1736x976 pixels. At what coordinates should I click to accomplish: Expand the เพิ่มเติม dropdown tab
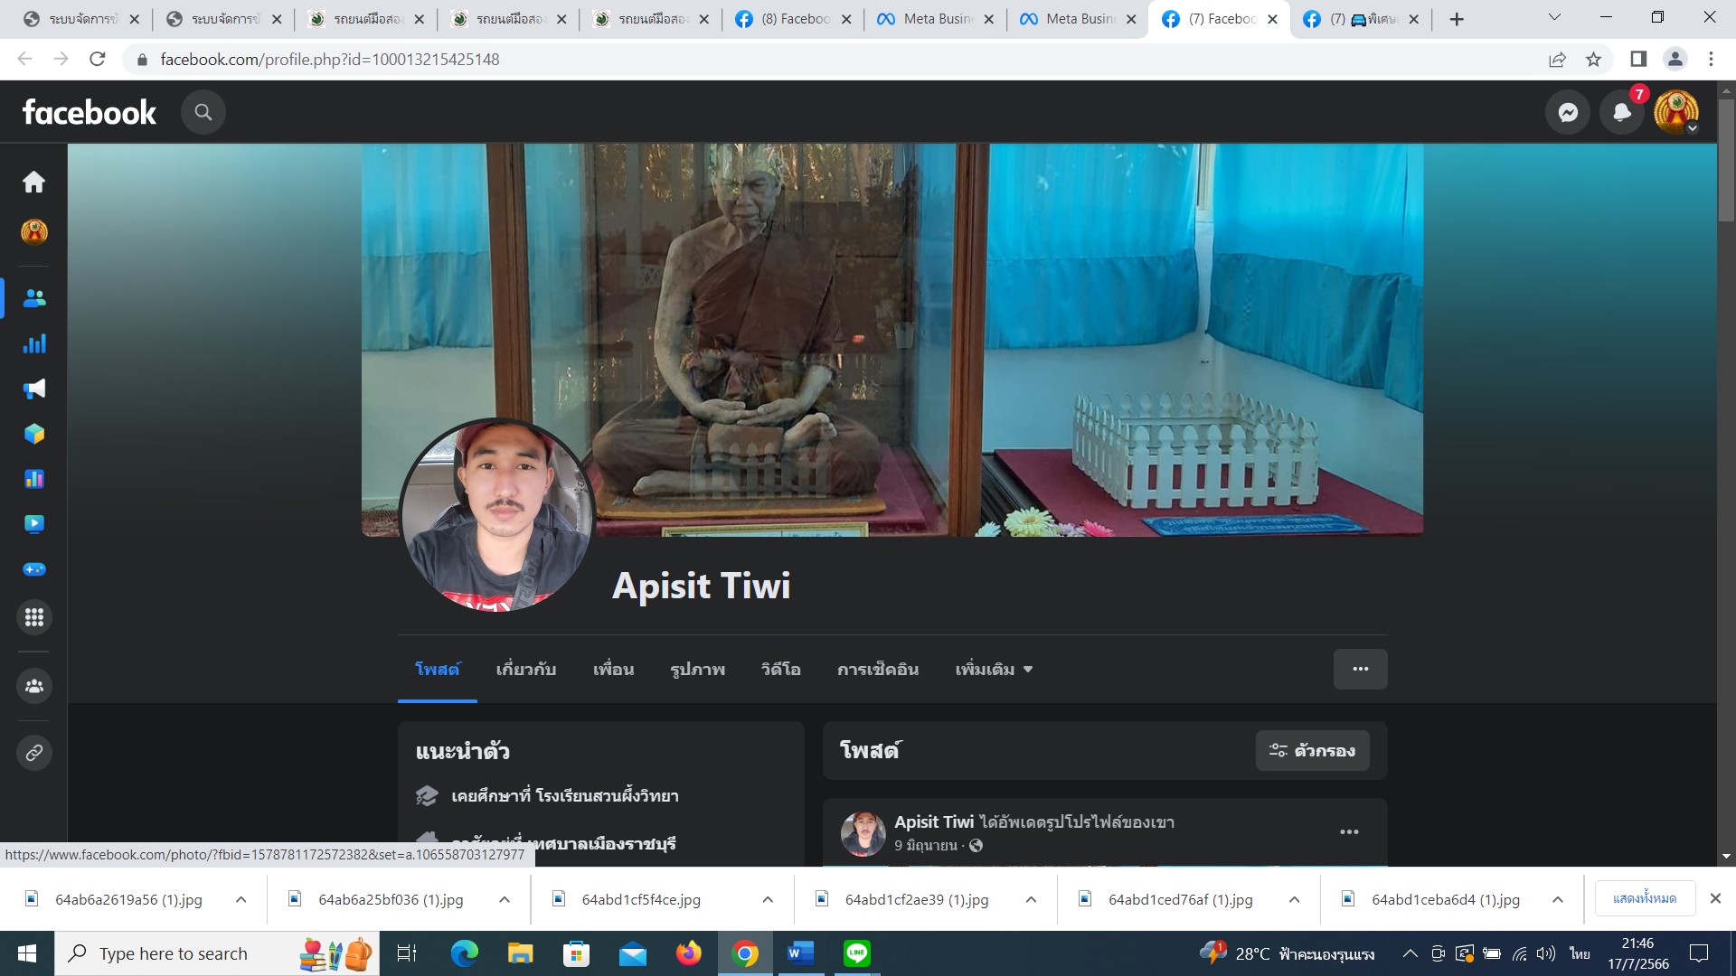[994, 670]
